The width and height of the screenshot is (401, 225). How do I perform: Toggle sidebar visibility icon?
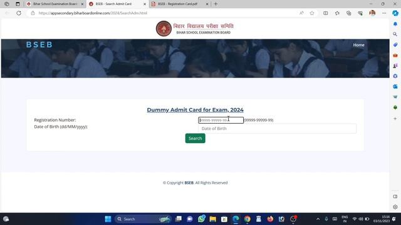point(395,196)
